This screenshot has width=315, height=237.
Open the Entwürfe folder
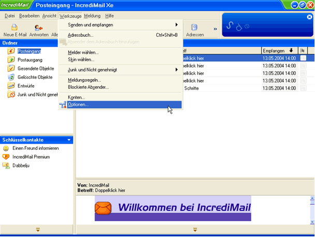tap(26, 86)
